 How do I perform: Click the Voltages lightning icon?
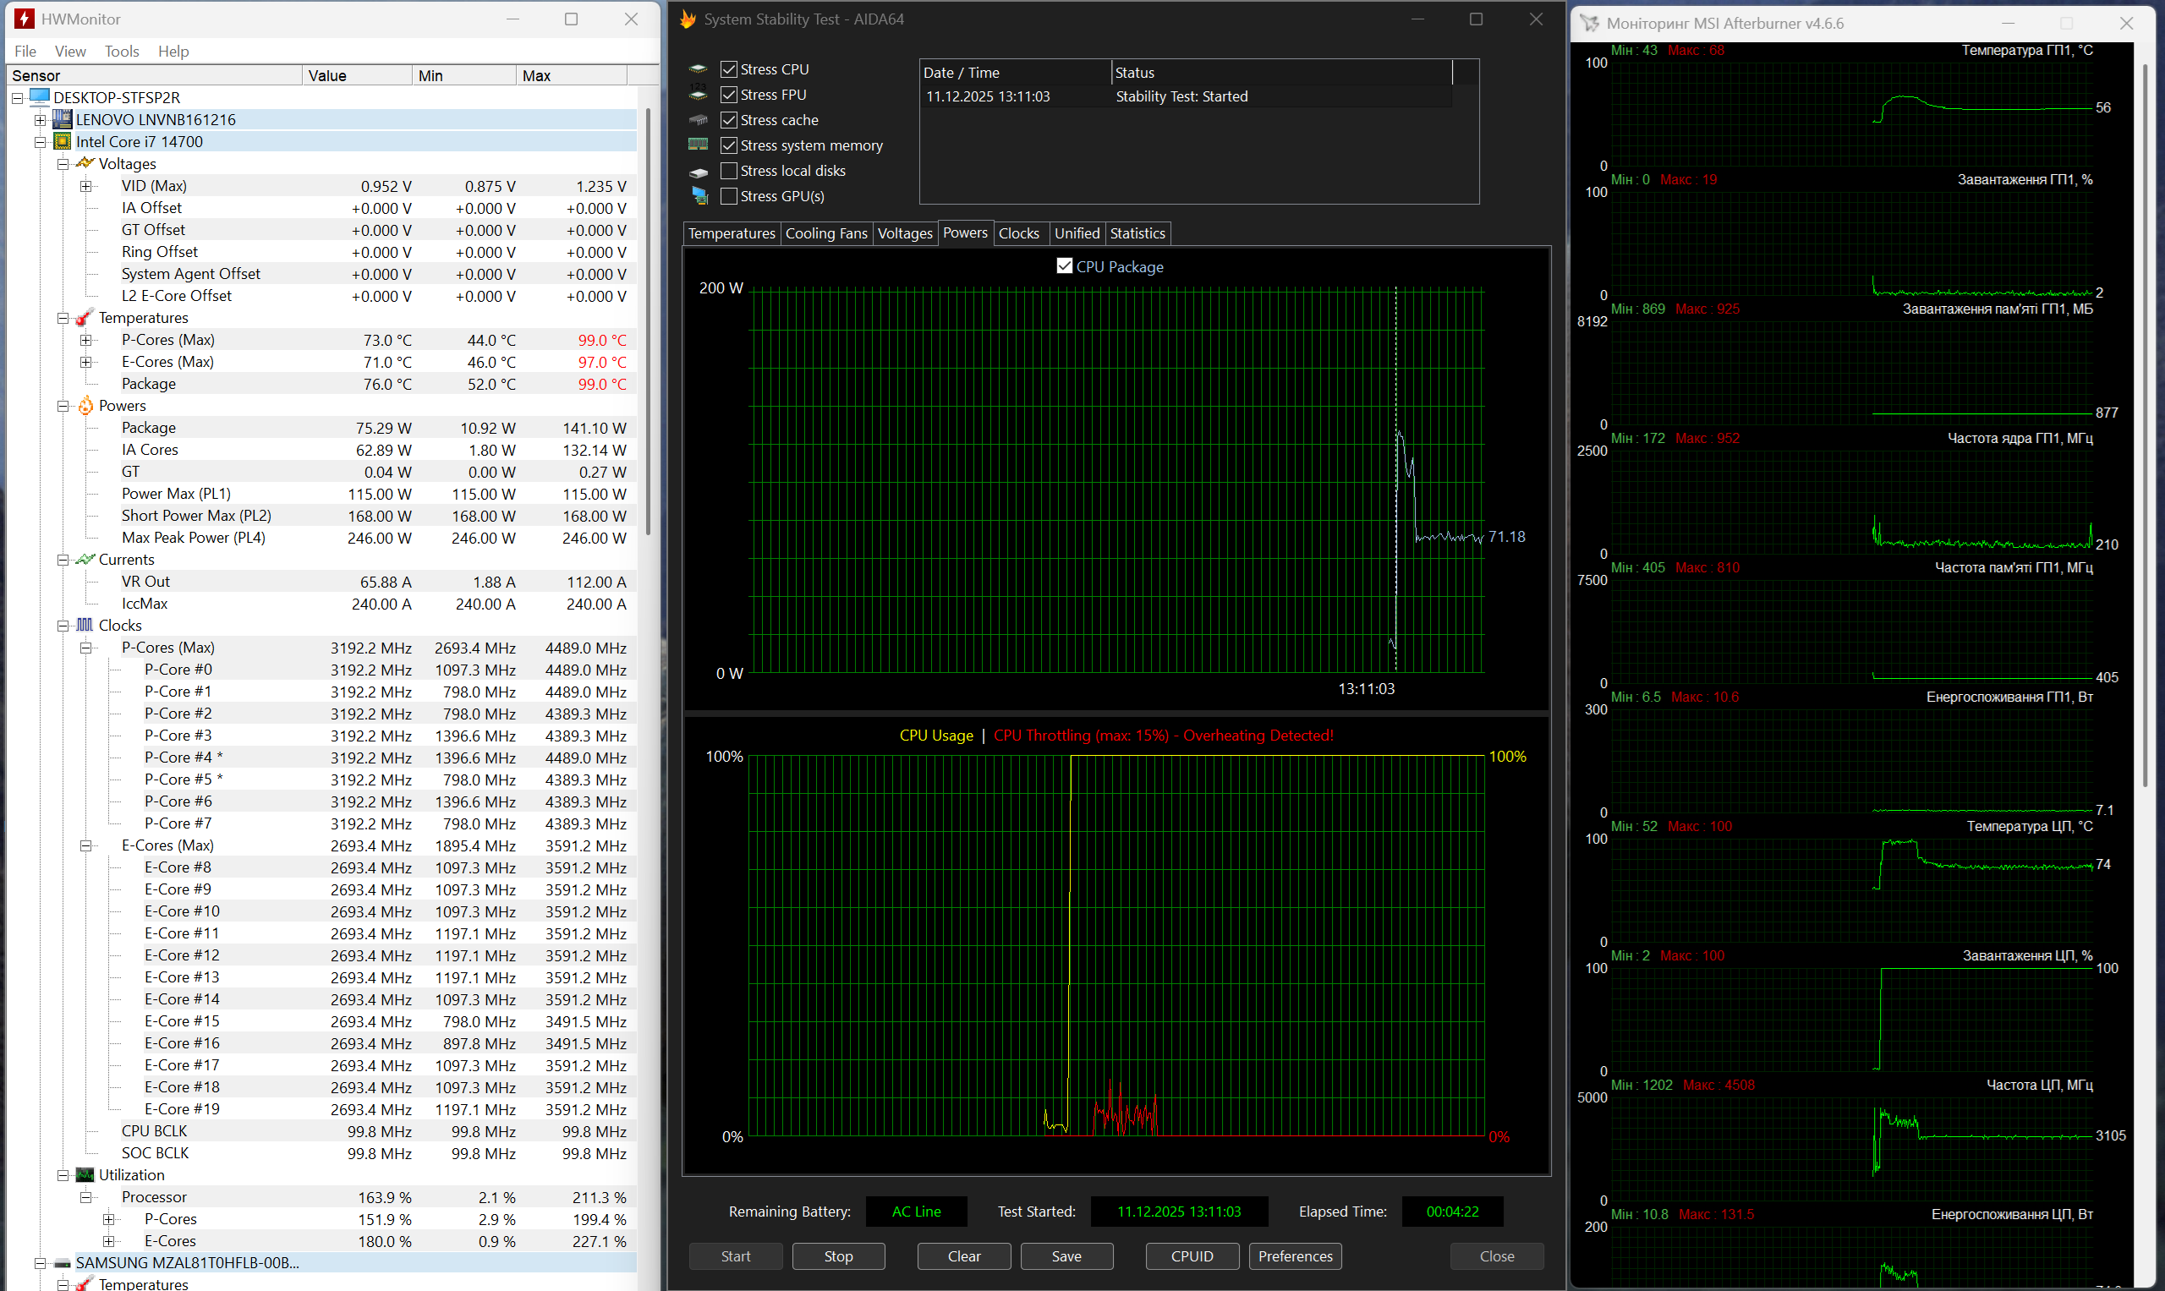click(85, 163)
